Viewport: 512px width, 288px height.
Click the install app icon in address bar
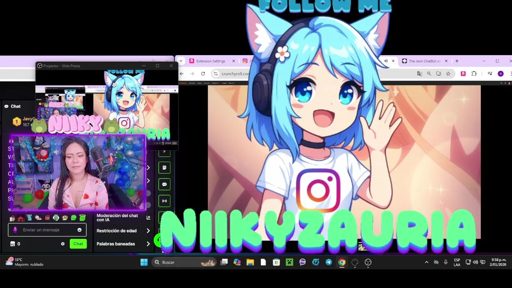click(438, 74)
